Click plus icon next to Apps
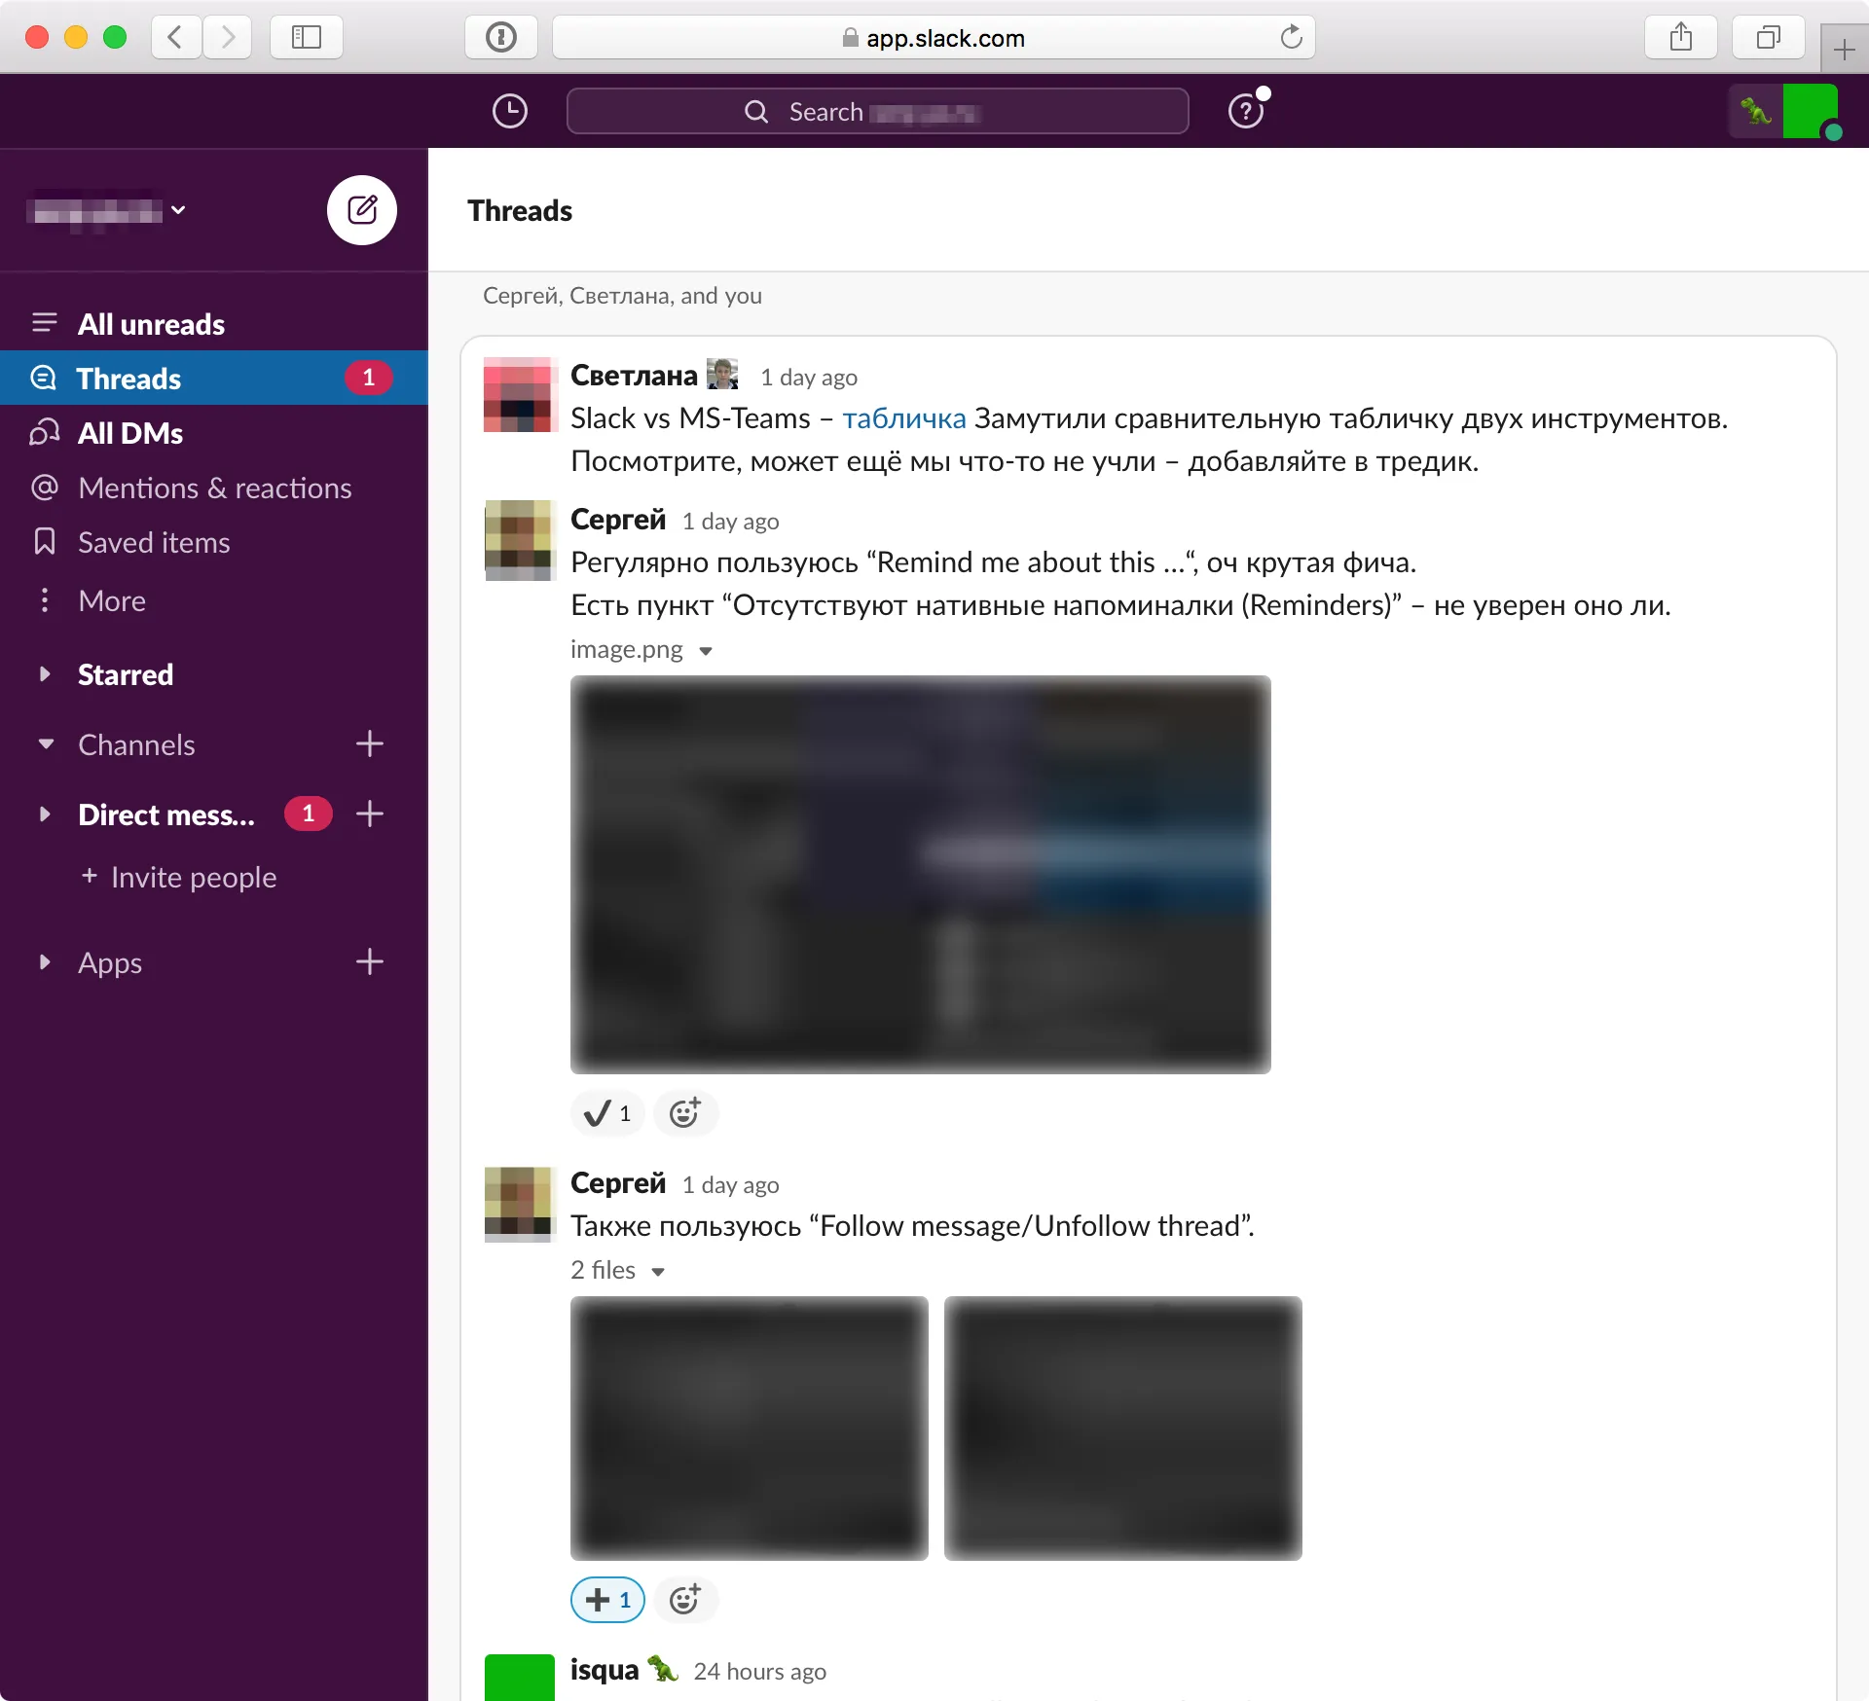1869x1701 pixels. pos(369,962)
